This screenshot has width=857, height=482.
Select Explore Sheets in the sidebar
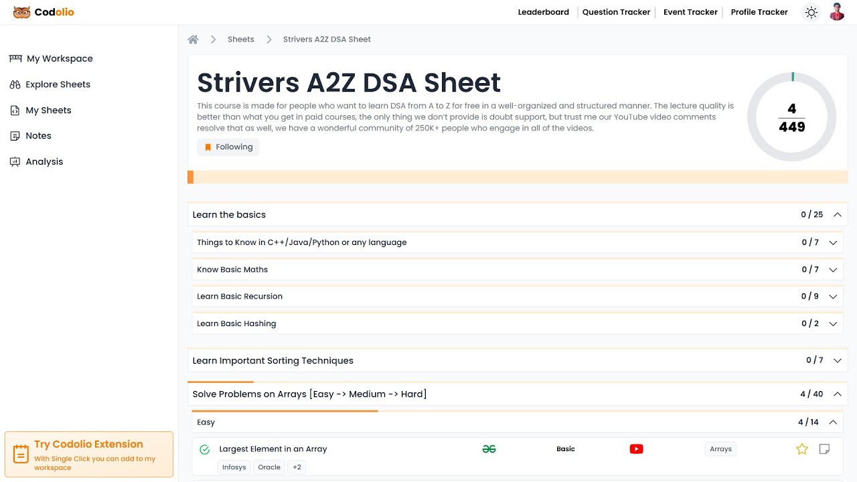pos(57,84)
